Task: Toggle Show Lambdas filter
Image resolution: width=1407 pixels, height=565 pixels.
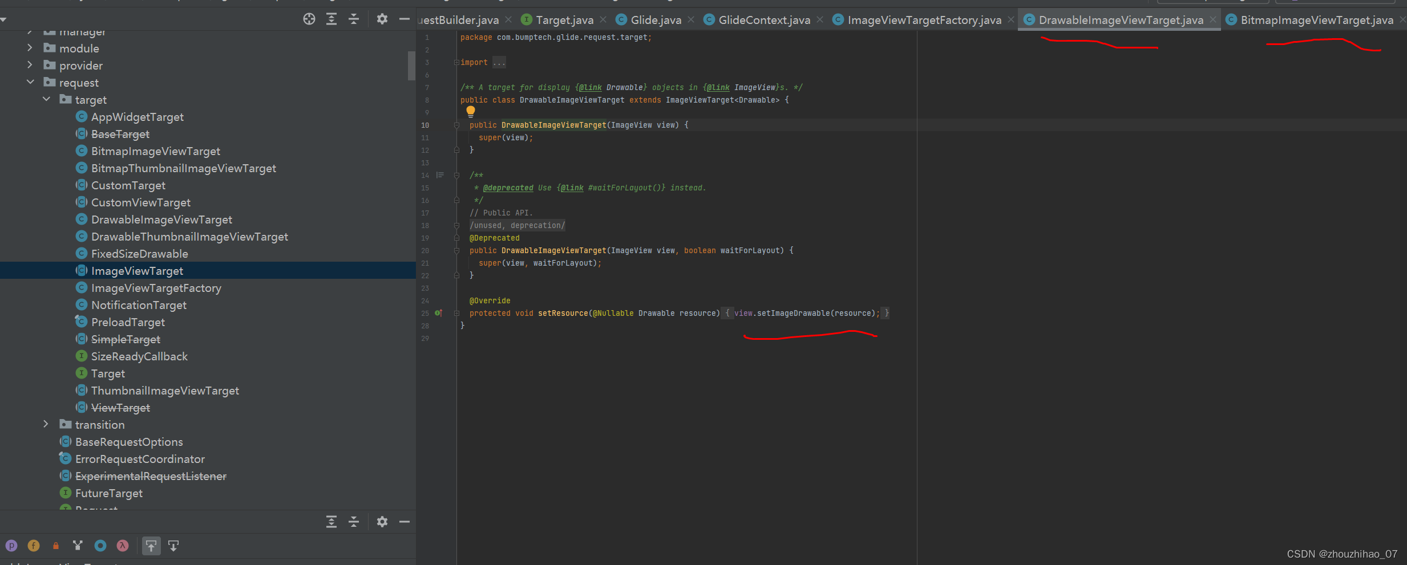Action: [123, 546]
